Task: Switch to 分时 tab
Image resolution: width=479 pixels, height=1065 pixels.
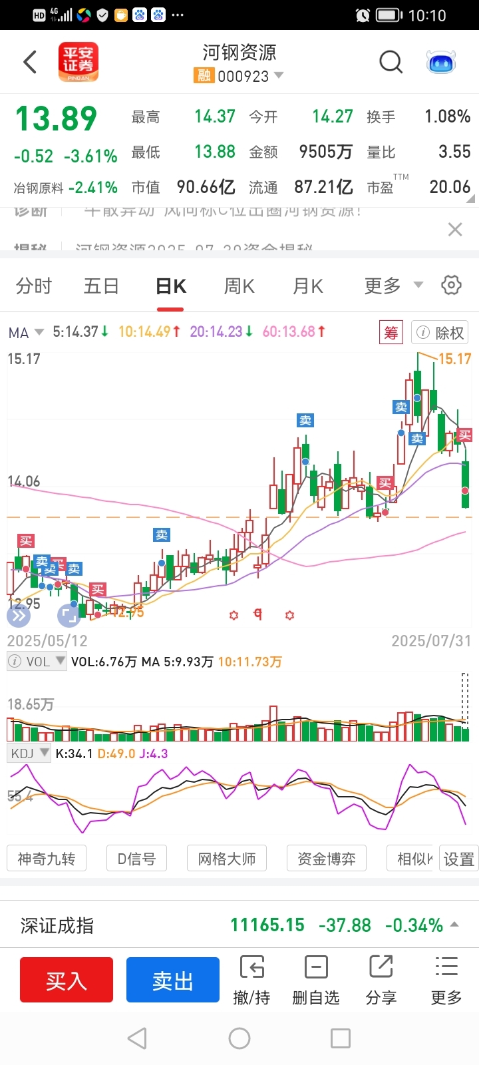Action: pos(34,286)
